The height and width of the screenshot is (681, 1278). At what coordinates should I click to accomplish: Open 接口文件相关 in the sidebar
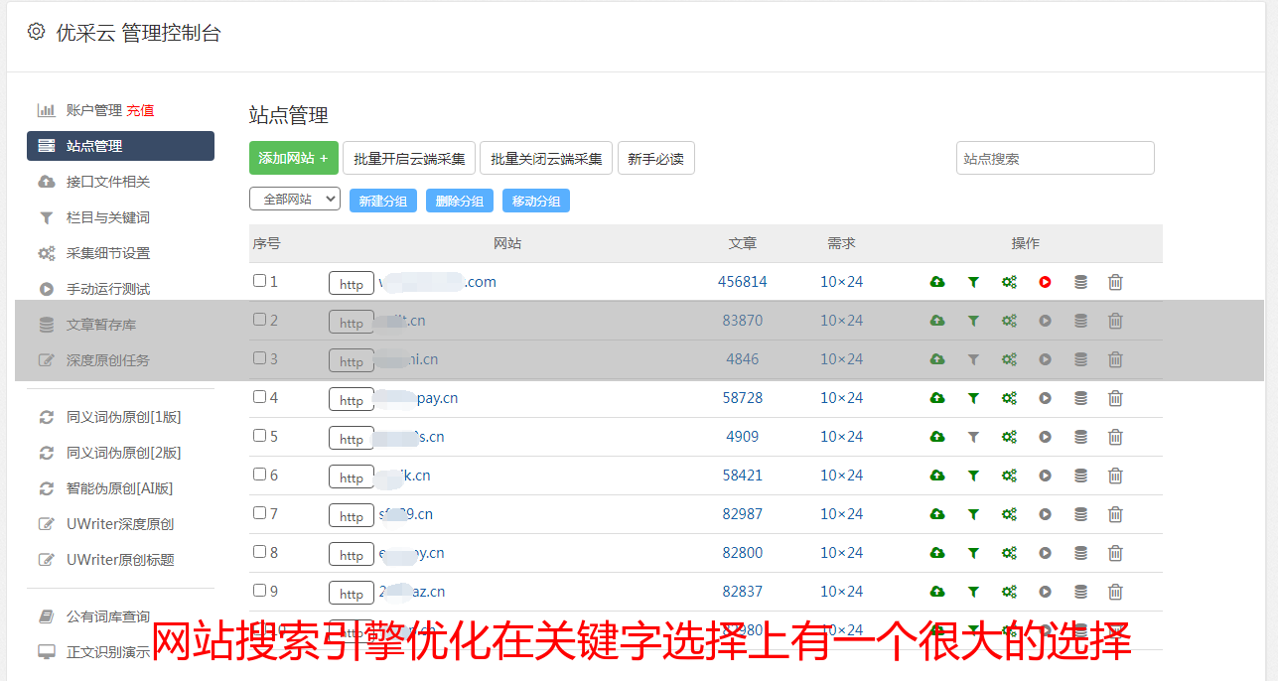(x=108, y=182)
